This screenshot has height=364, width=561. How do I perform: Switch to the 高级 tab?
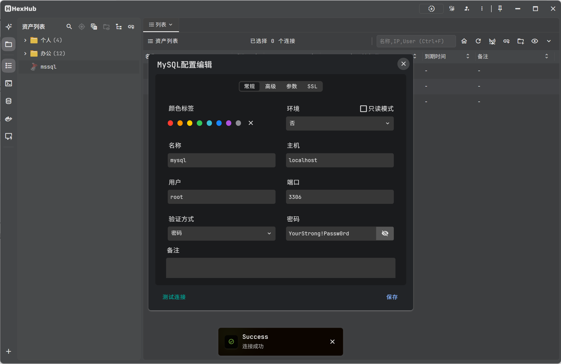tap(271, 86)
